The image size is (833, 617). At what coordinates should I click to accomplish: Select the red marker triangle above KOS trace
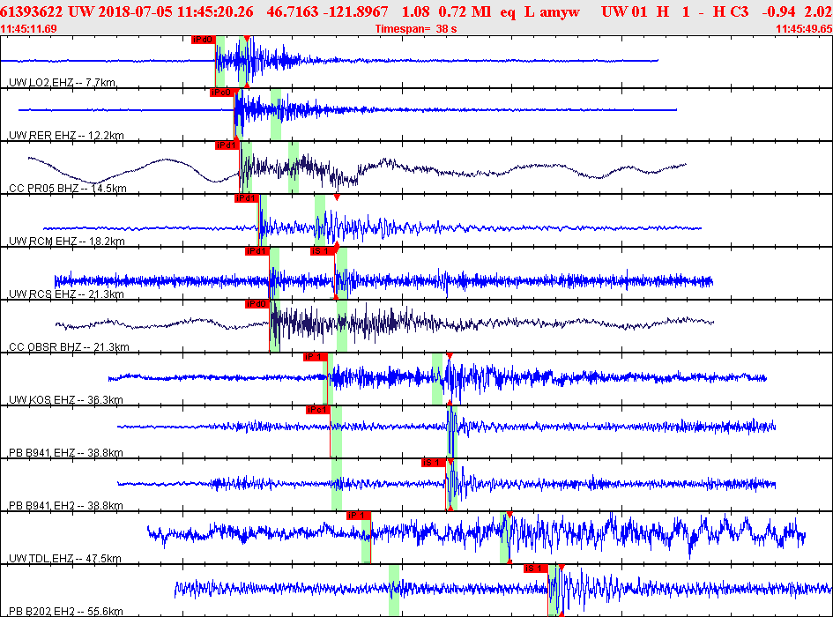click(x=450, y=354)
